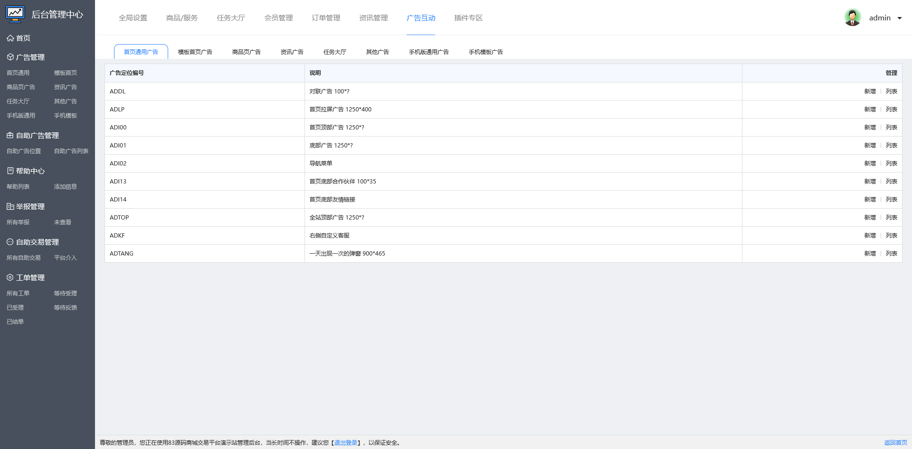Switch to the 任务大厅 sub tab
The height and width of the screenshot is (449, 912).
pyautogui.click(x=335, y=52)
